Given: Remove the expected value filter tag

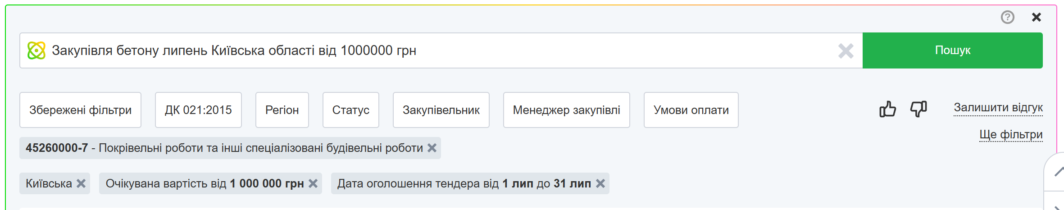Looking at the screenshot, I should click(313, 183).
